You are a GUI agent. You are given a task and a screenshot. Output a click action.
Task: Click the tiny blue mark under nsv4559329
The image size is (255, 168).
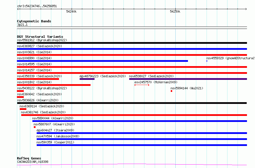pos(207,61)
